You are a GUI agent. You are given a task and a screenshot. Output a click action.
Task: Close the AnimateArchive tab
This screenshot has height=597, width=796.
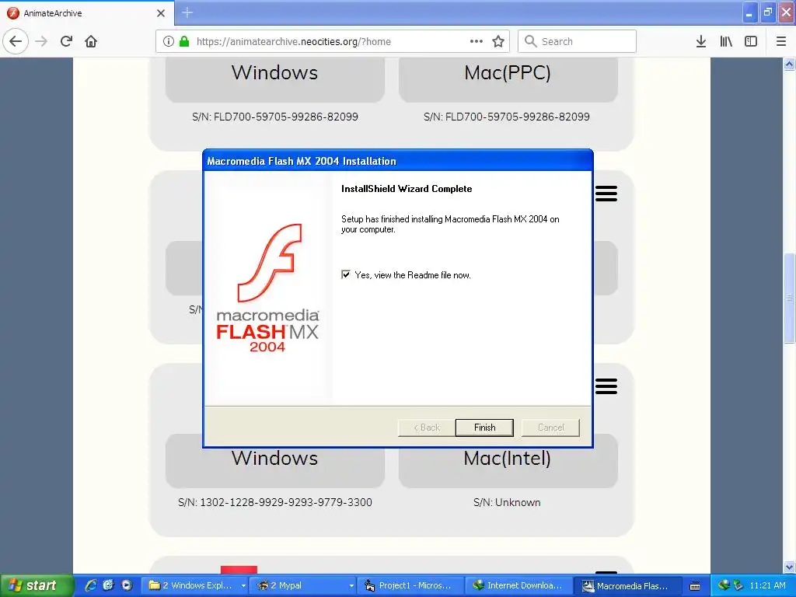(x=161, y=13)
